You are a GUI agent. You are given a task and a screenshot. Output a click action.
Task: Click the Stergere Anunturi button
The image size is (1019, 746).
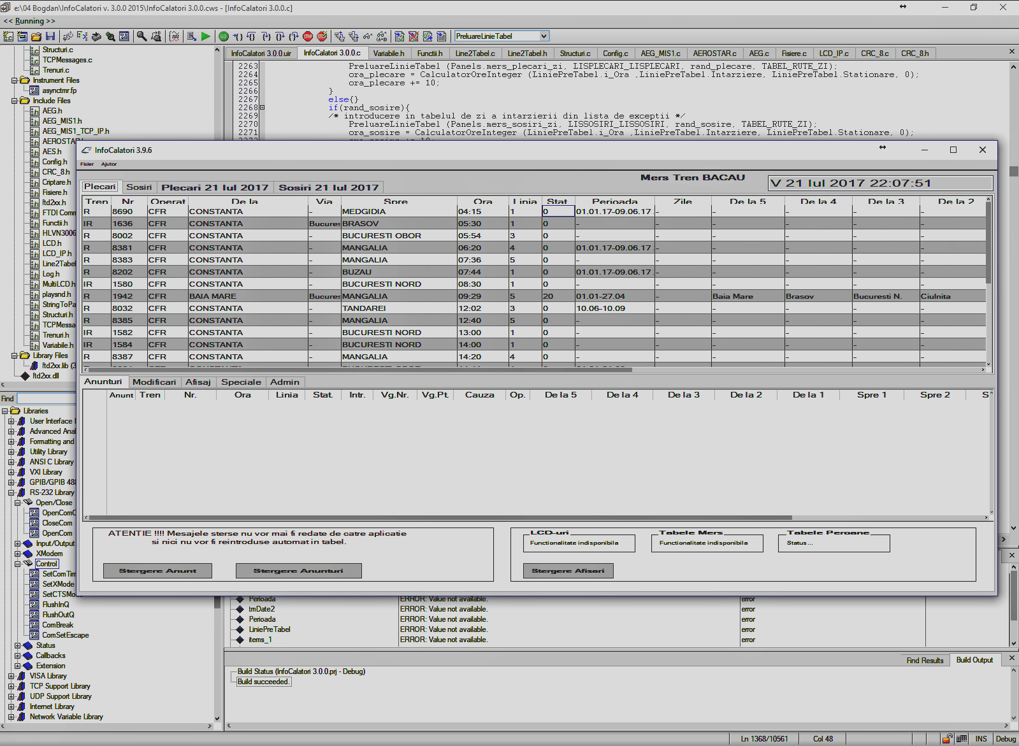pyautogui.click(x=298, y=571)
